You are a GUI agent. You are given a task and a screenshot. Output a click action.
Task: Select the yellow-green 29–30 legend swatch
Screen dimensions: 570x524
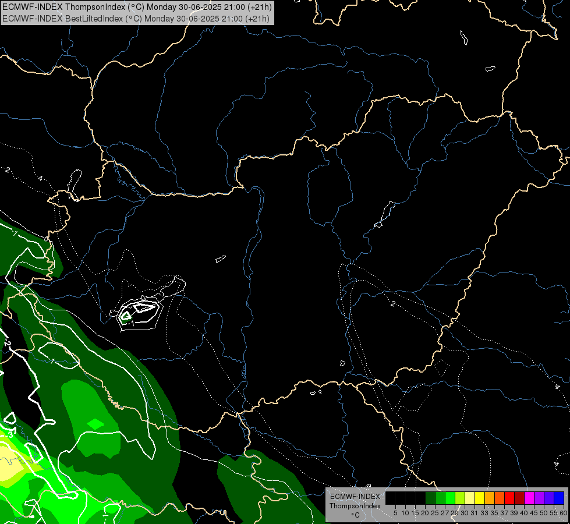pyautogui.click(x=460, y=498)
